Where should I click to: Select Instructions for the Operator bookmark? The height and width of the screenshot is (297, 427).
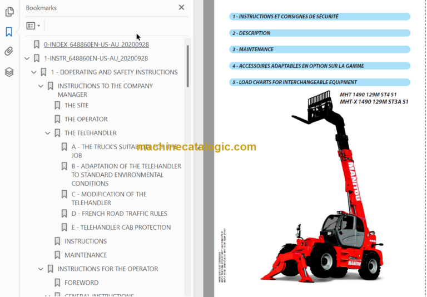click(108, 269)
